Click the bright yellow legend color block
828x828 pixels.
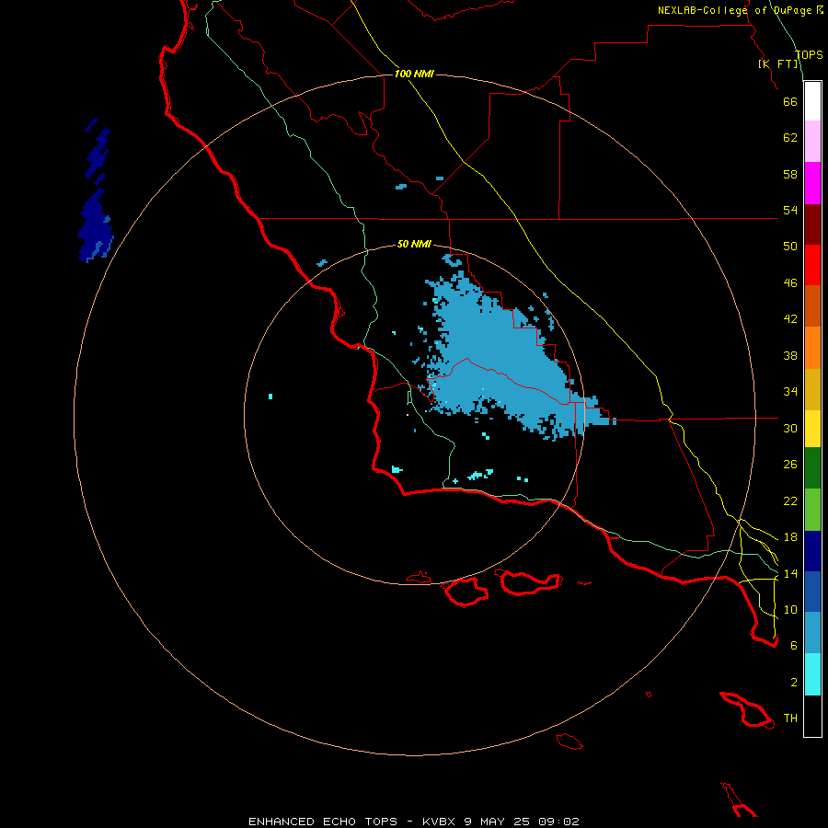812,429
